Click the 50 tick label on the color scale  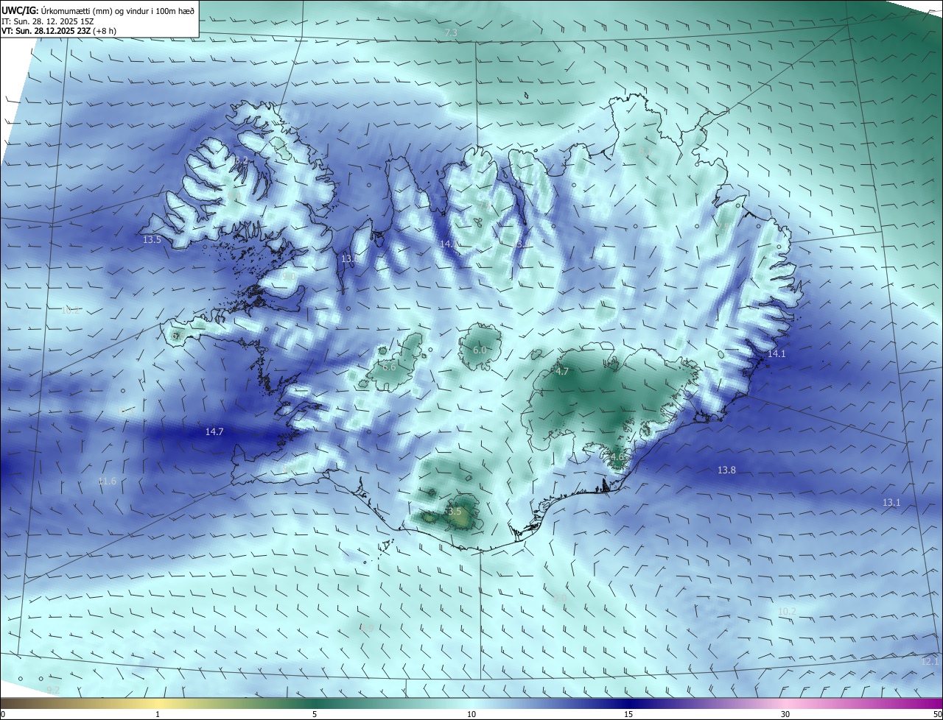coord(937,715)
